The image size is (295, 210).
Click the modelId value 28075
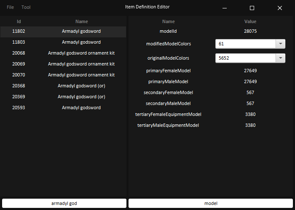point(250,31)
